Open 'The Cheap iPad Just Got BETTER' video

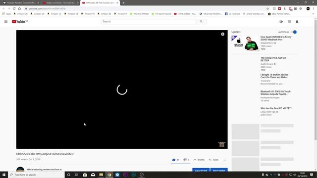(273, 59)
